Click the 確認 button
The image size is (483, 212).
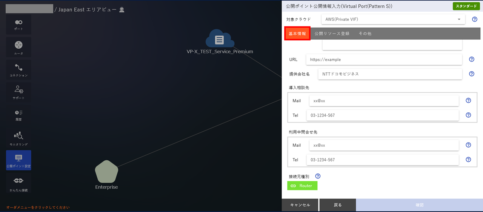tap(420, 205)
